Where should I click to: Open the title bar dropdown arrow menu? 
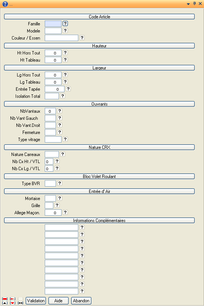(188, 4)
